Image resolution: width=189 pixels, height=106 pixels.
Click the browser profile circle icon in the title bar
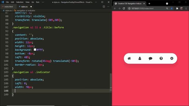pyautogui.click(x=167, y=4)
